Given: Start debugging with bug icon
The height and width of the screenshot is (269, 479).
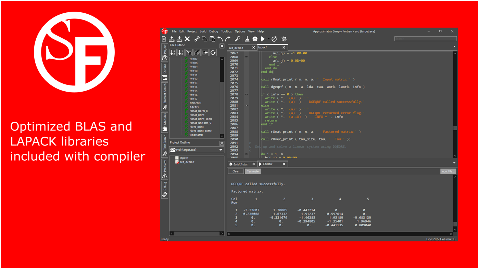Looking at the screenshot, I should click(284, 39).
